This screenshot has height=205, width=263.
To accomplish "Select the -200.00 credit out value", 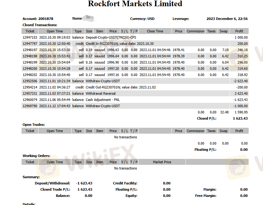I will [x=242, y=87].
